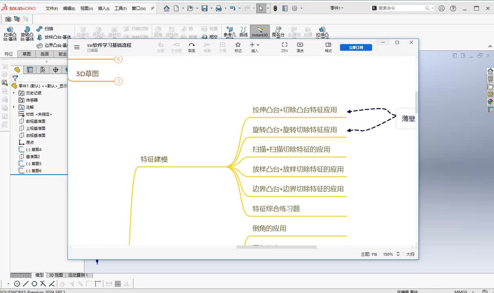Adjust zoom with the 150% stepper
The image size is (494, 293).
398,254
